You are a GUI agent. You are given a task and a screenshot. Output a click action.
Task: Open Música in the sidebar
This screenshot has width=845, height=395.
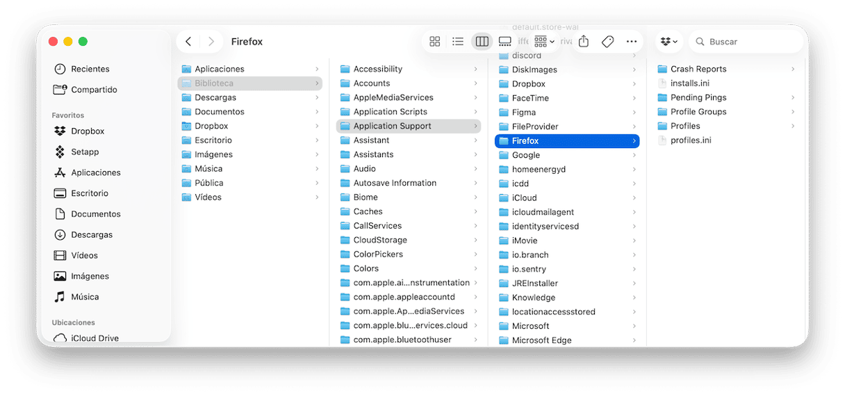coord(76,297)
